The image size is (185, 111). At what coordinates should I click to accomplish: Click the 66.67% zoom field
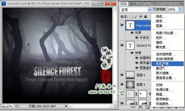(x=7, y=106)
